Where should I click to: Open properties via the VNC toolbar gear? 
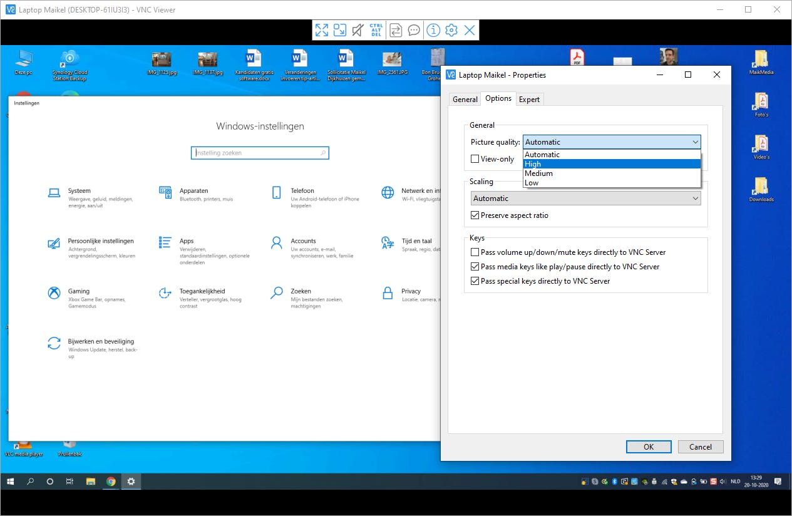pos(451,30)
